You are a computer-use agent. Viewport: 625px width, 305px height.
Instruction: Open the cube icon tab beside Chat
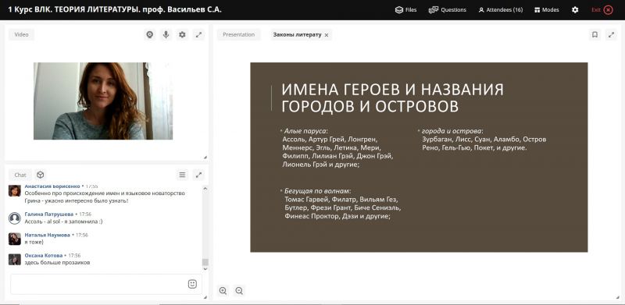[41, 175]
